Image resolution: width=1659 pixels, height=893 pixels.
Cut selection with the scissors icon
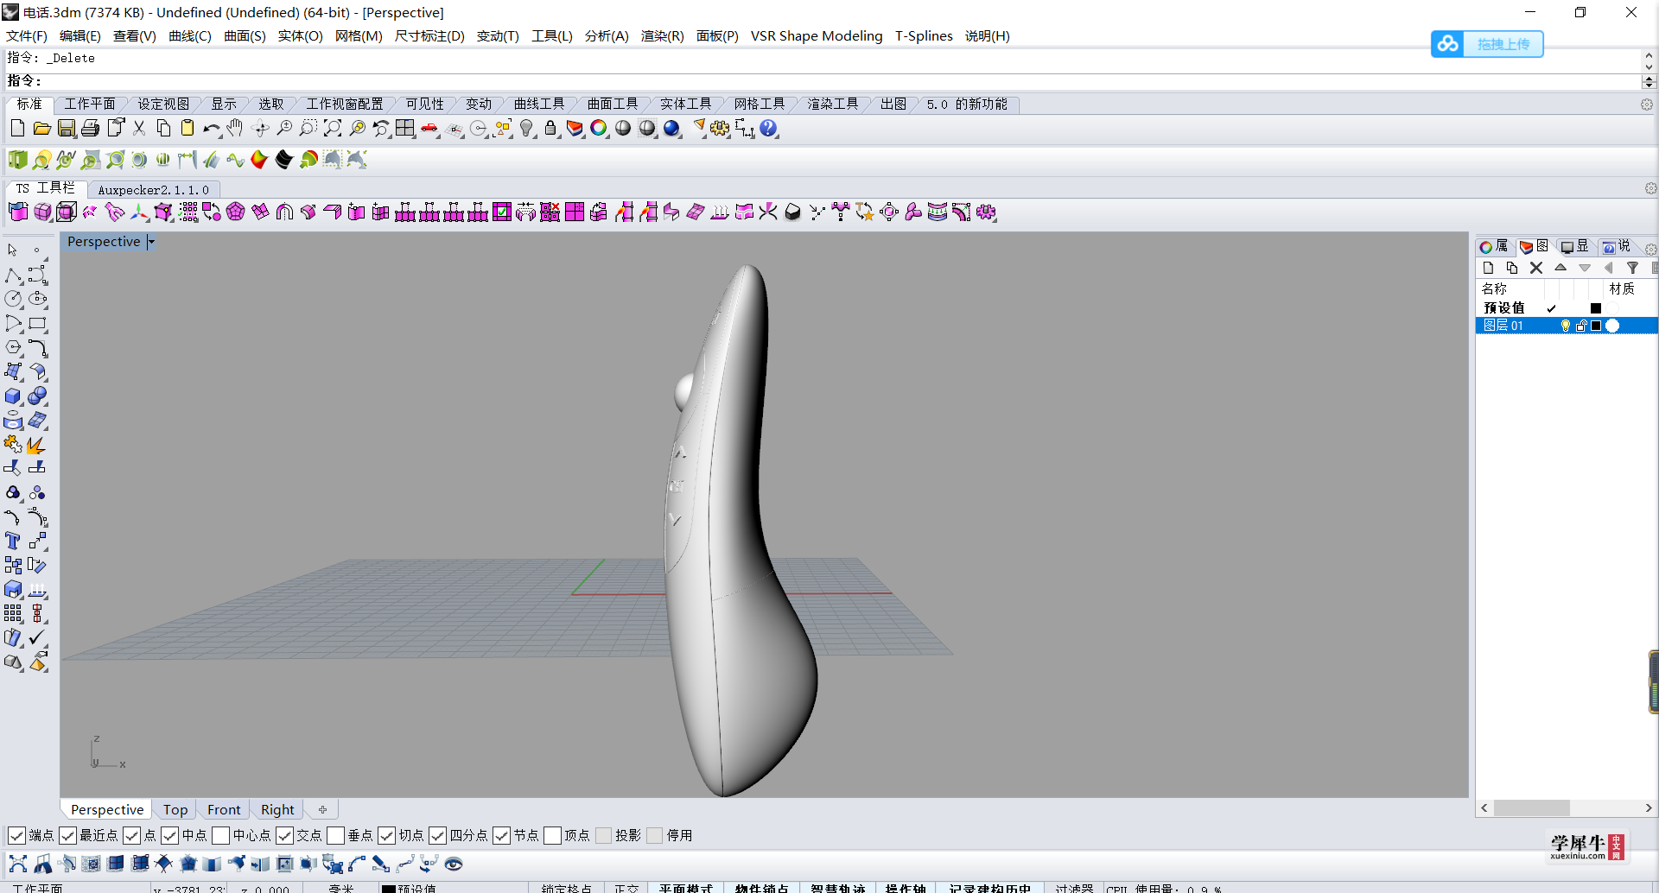point(138,129)
